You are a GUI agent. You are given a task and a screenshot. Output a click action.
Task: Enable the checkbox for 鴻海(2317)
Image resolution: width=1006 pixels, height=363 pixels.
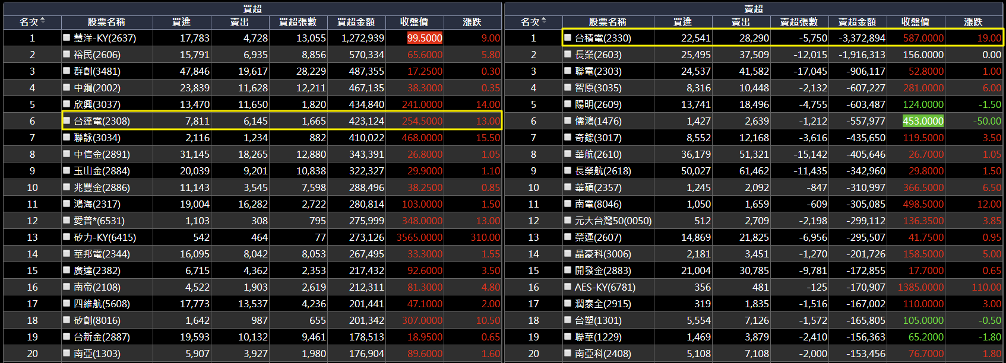(x=67, y=203)
